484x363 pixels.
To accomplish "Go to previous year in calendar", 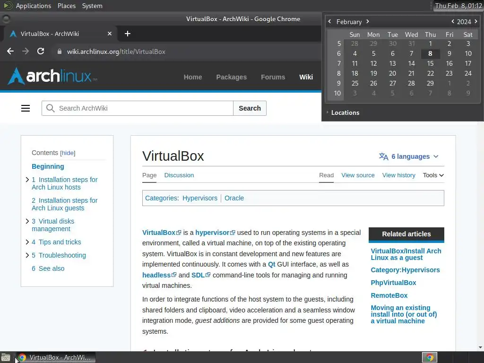I will (453, 22).
